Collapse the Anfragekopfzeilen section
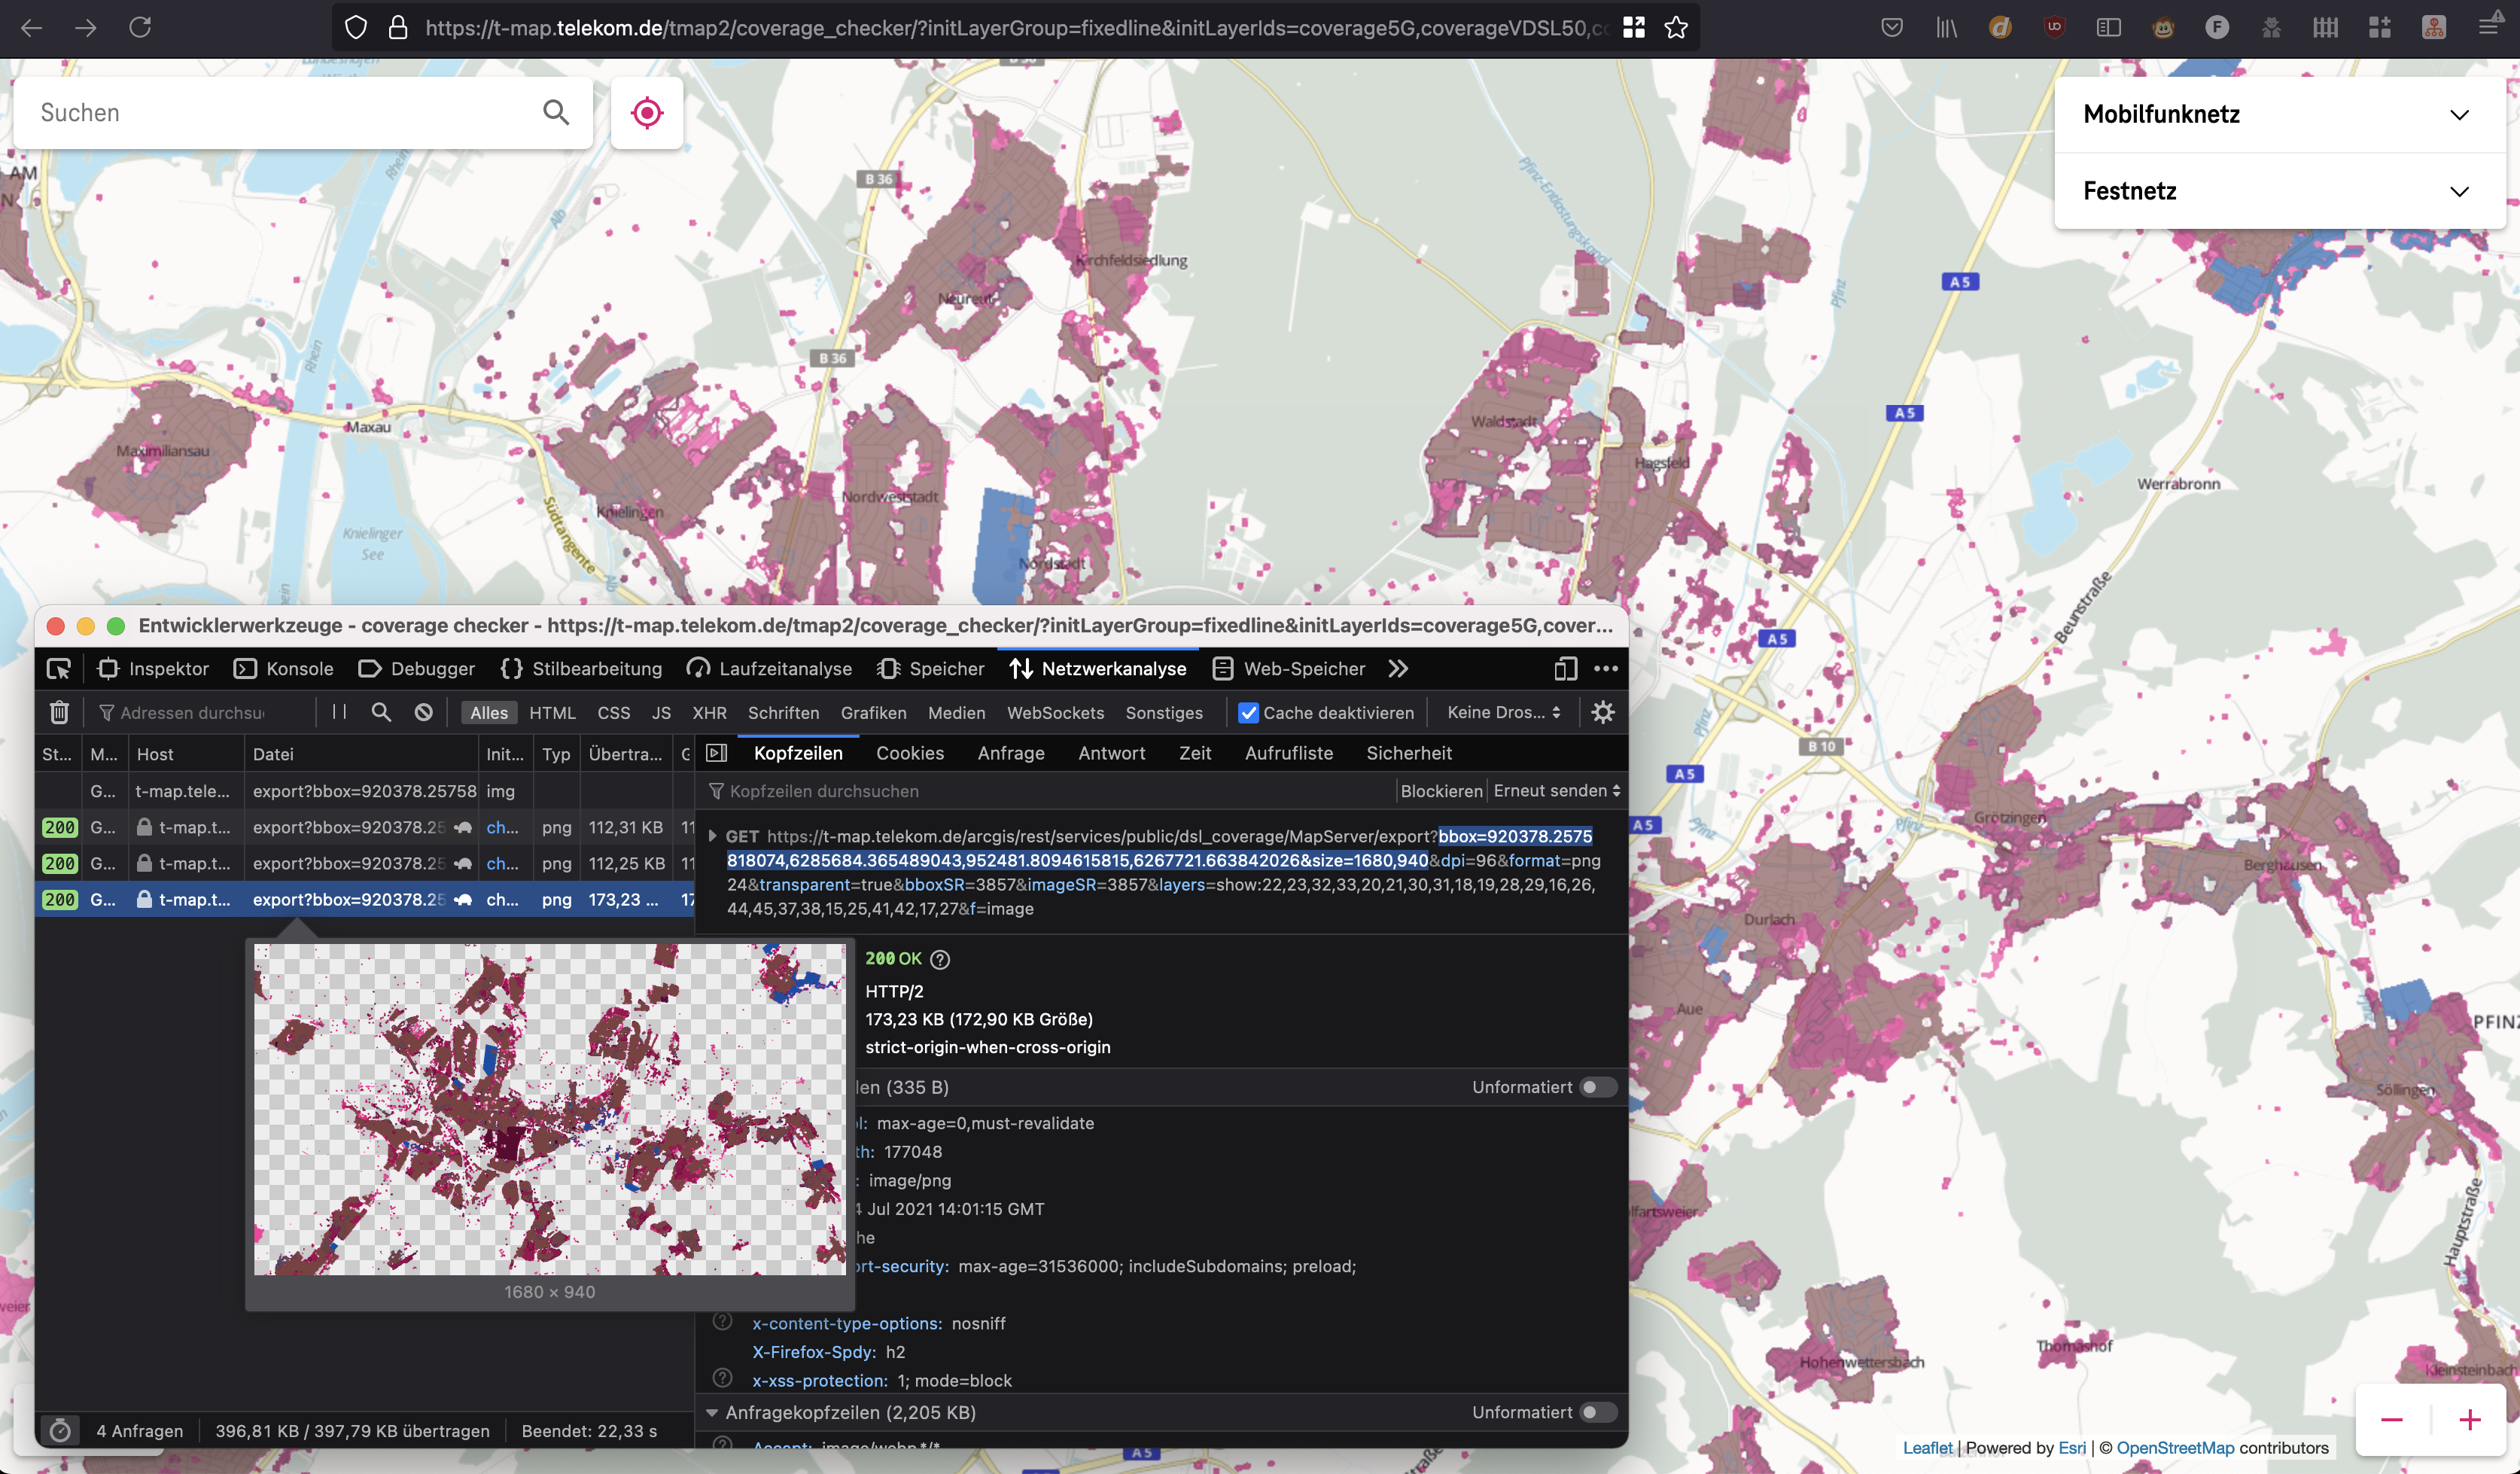Viewport: 2520px width, 1474px height. (x=712, y=1412)
